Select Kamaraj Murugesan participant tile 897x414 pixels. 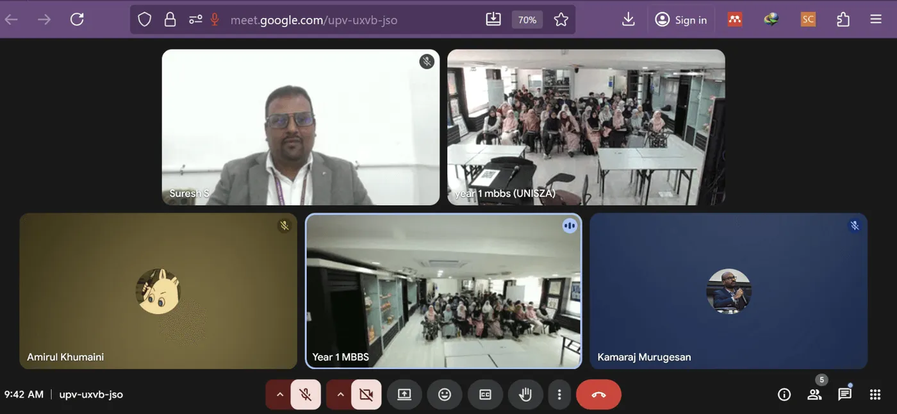[x=728, y=291]
